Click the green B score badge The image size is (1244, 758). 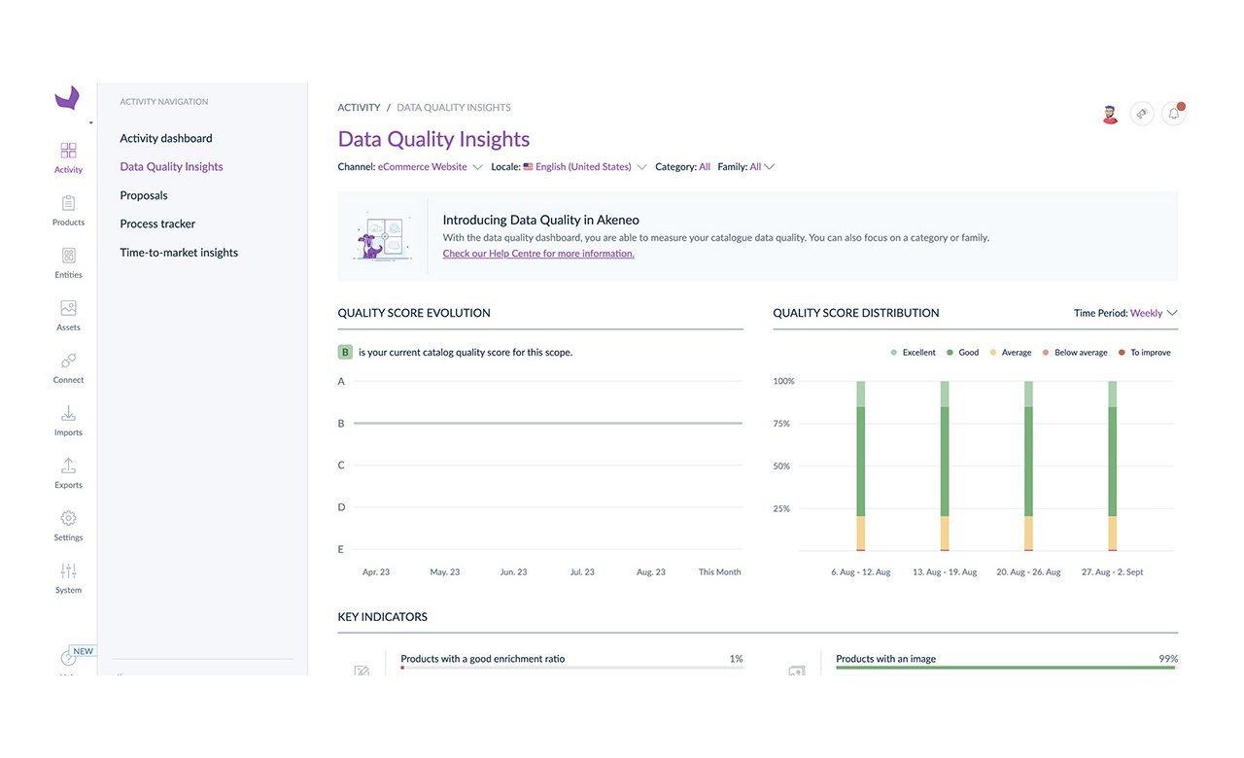[x=345, y=352]
